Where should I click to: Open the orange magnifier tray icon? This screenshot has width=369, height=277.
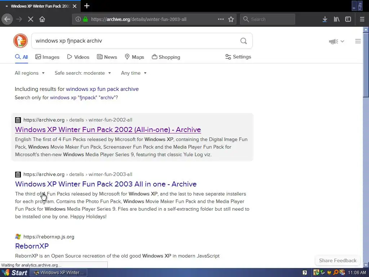click(x=335, y=273)
